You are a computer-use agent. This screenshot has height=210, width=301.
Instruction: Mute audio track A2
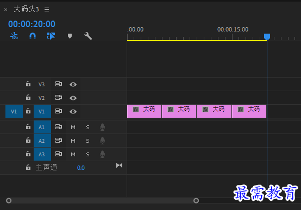tap(73, 141)
